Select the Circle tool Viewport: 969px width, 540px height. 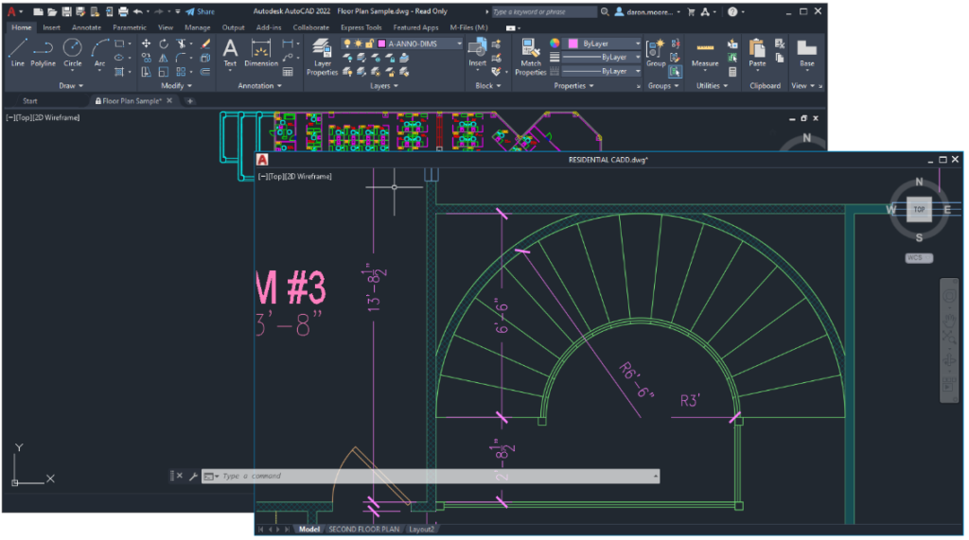(72, 53)
